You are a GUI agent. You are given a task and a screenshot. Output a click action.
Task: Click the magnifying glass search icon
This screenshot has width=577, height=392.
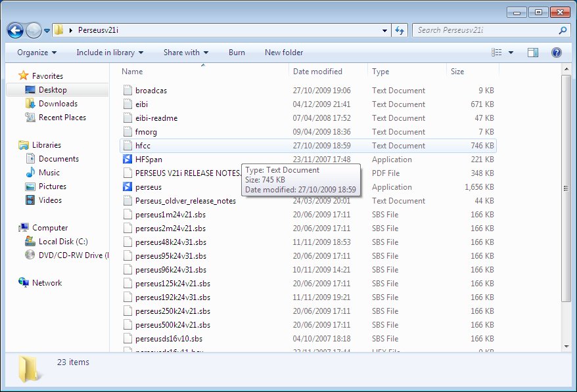(563, 30)
